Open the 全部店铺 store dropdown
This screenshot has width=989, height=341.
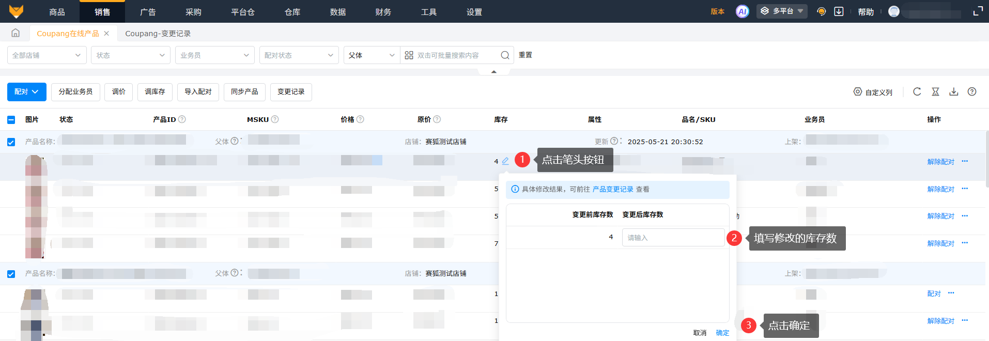tap(47, 55)
